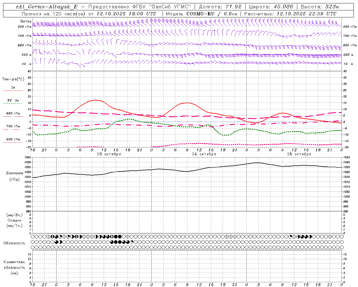This screenshot has width=358, height=287.
Task: Click the Давление section label
Action: [15, 173]
